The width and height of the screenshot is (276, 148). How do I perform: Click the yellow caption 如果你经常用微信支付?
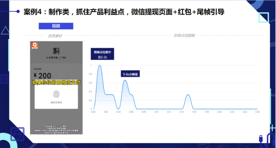[x=56, y=82]
